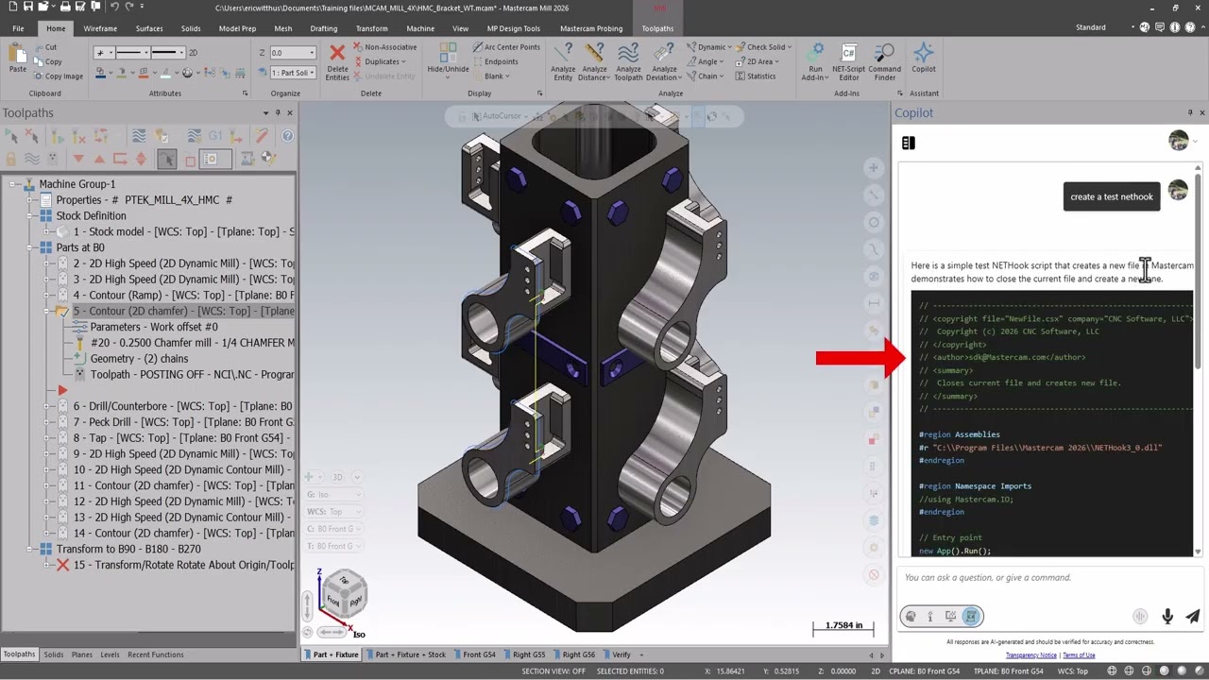Image resolution: width=1209 pixels, height=680 pixels.
Task: Click move insert arrow up icon
Action: 99,159
